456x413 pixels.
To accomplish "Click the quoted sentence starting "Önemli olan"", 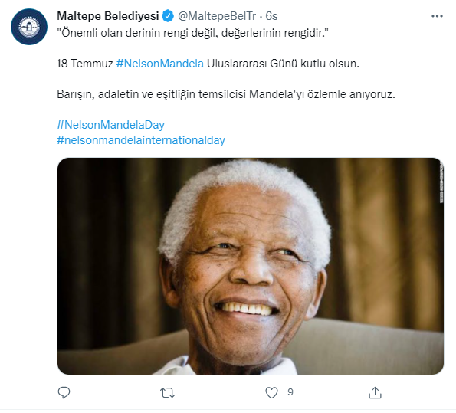I will coord(192,33).
